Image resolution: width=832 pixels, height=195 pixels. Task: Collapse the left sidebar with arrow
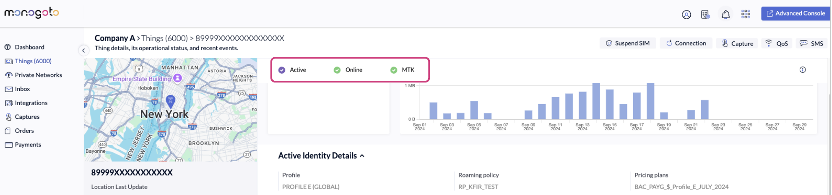83,51
